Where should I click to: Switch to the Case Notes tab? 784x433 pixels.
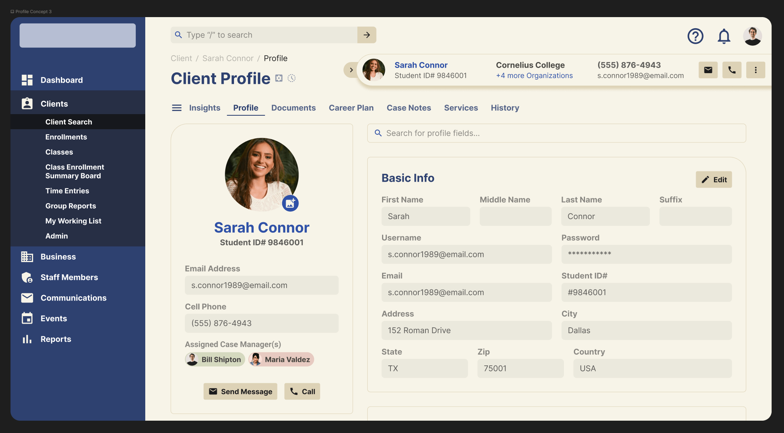click(x=409, y=108)
